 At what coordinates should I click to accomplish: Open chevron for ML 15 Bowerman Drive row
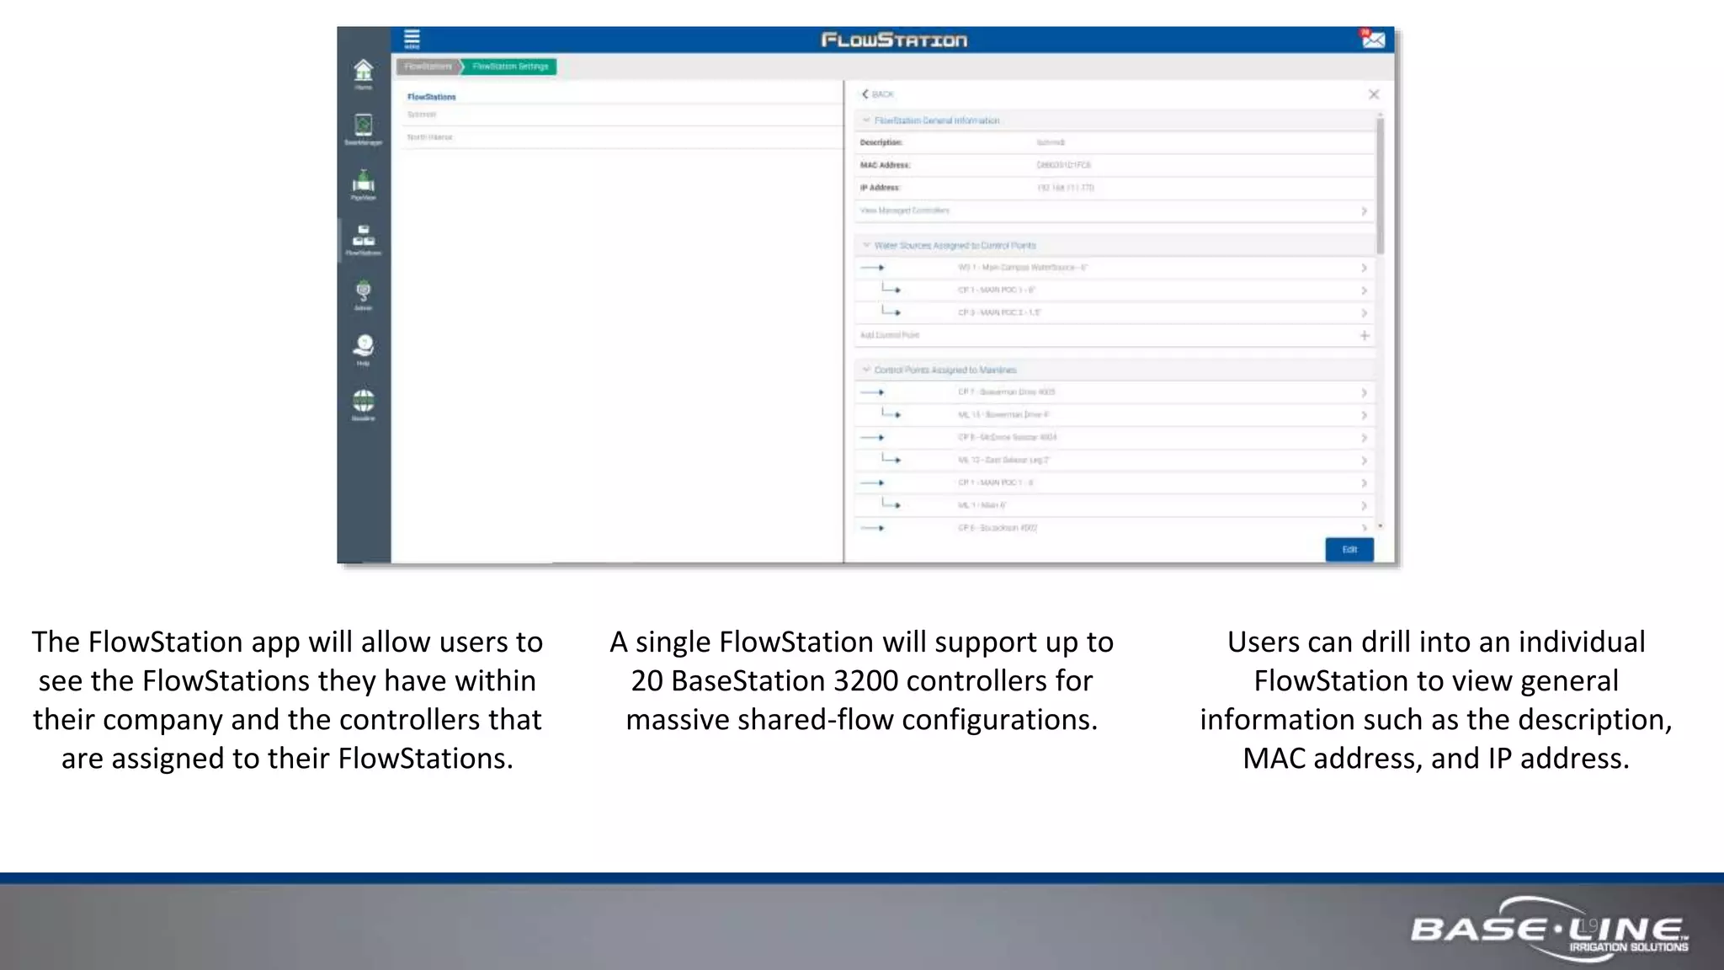click(x=1364, y=415)
